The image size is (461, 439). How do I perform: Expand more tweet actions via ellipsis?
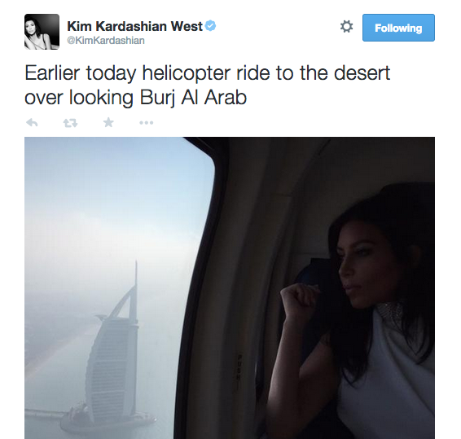[147, 123]
